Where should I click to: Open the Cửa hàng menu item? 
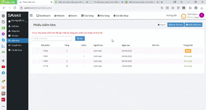click(x=87, y=16)
